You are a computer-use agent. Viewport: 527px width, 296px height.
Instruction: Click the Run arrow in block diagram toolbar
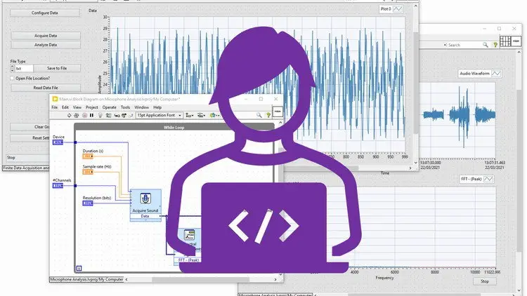[70, 116]
